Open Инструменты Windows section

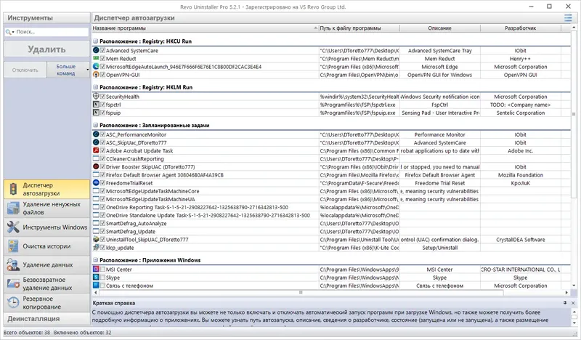[46, 227]
